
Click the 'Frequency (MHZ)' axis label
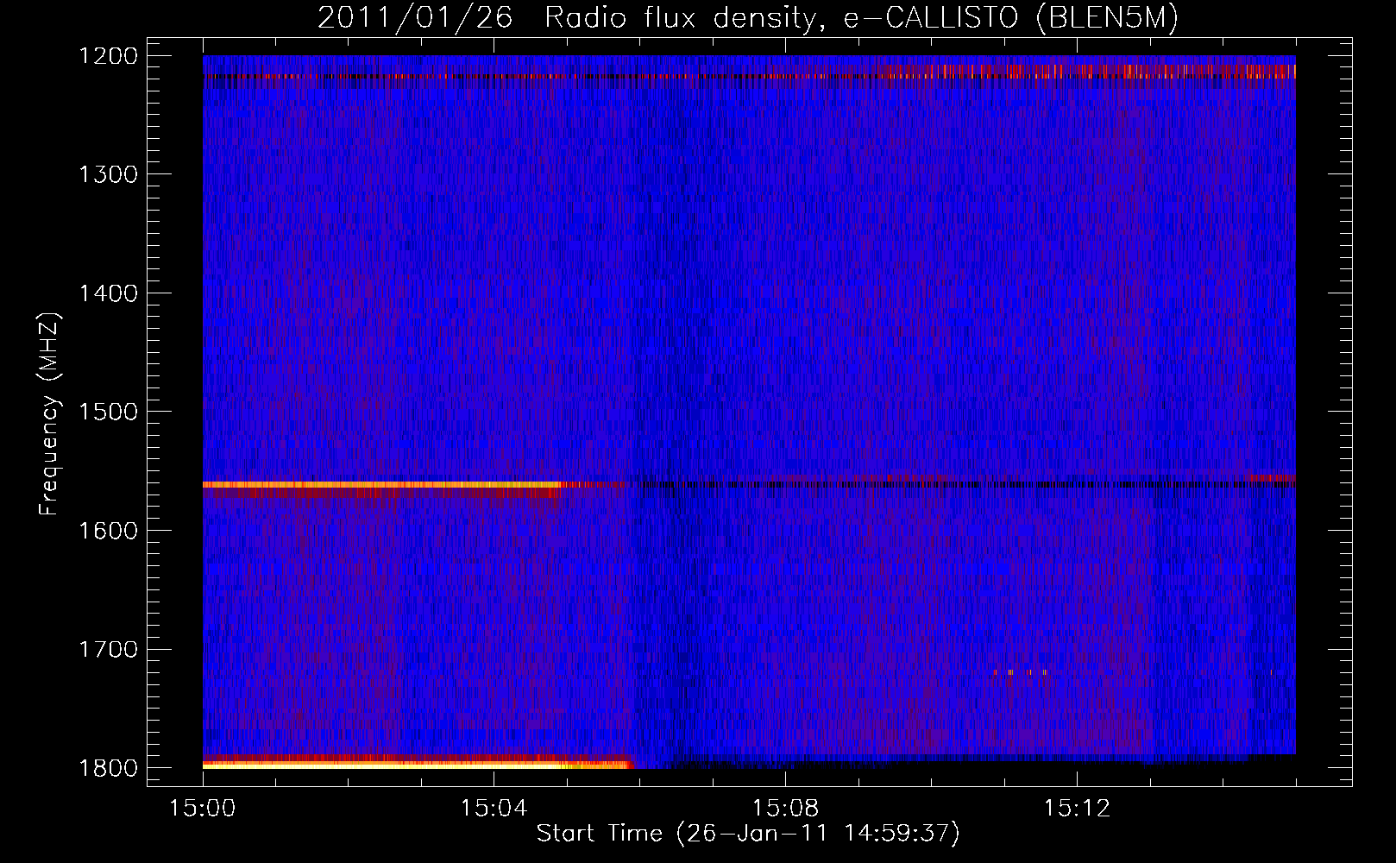pos(49,414)
